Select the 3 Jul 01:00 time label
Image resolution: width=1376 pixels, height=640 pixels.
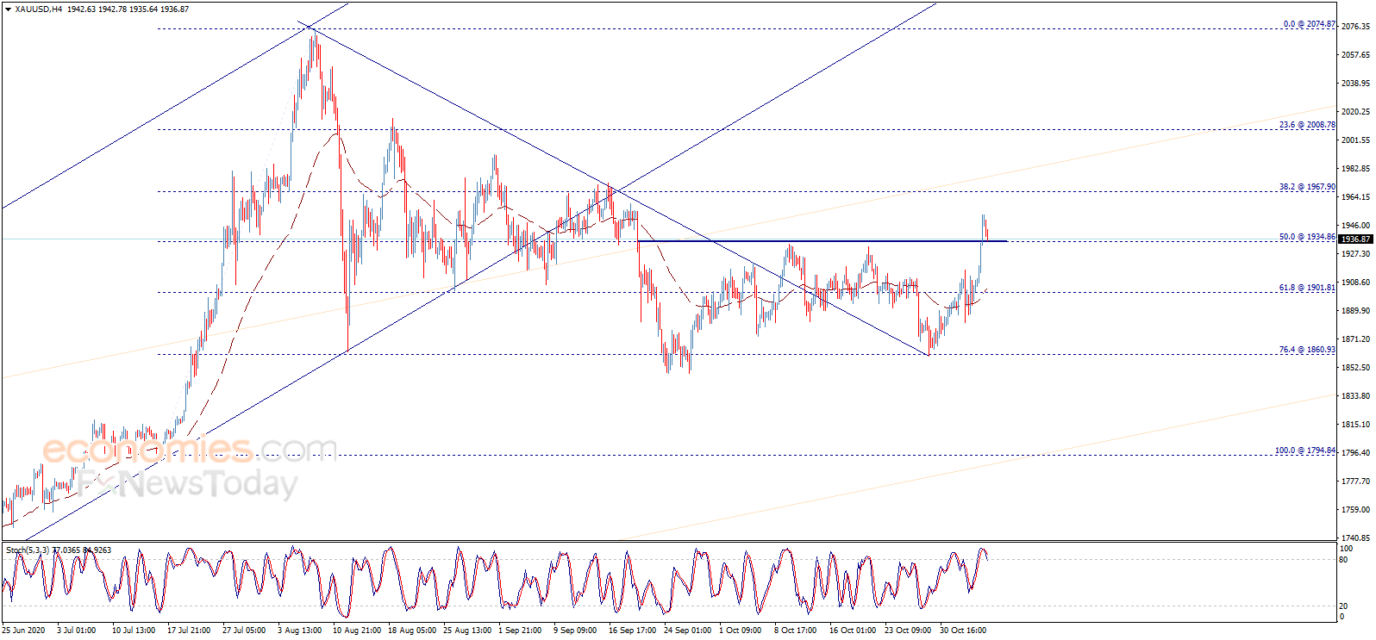pos(77,631)
